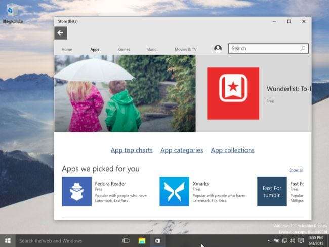Open the Xmarks app icon

(x=174, y=191)
